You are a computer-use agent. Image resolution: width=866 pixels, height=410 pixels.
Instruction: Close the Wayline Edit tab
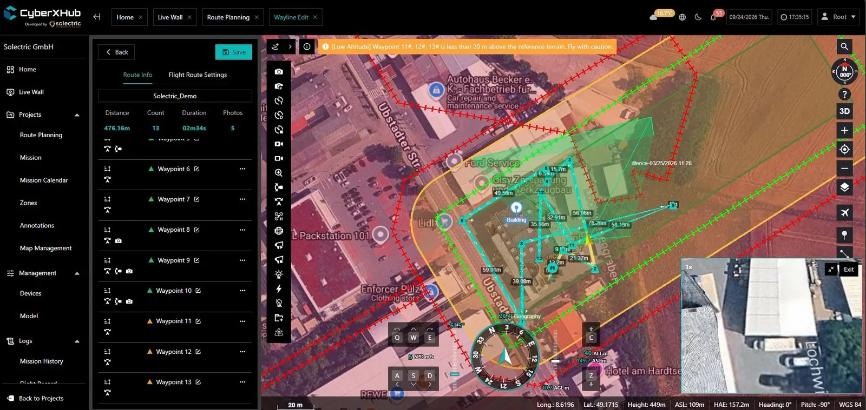315,17
